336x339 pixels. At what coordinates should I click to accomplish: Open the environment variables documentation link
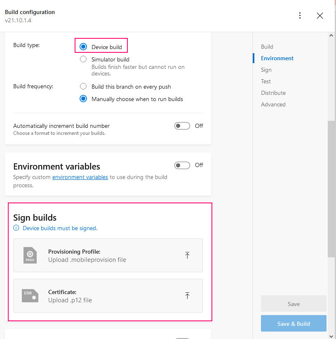pos(80,177)
